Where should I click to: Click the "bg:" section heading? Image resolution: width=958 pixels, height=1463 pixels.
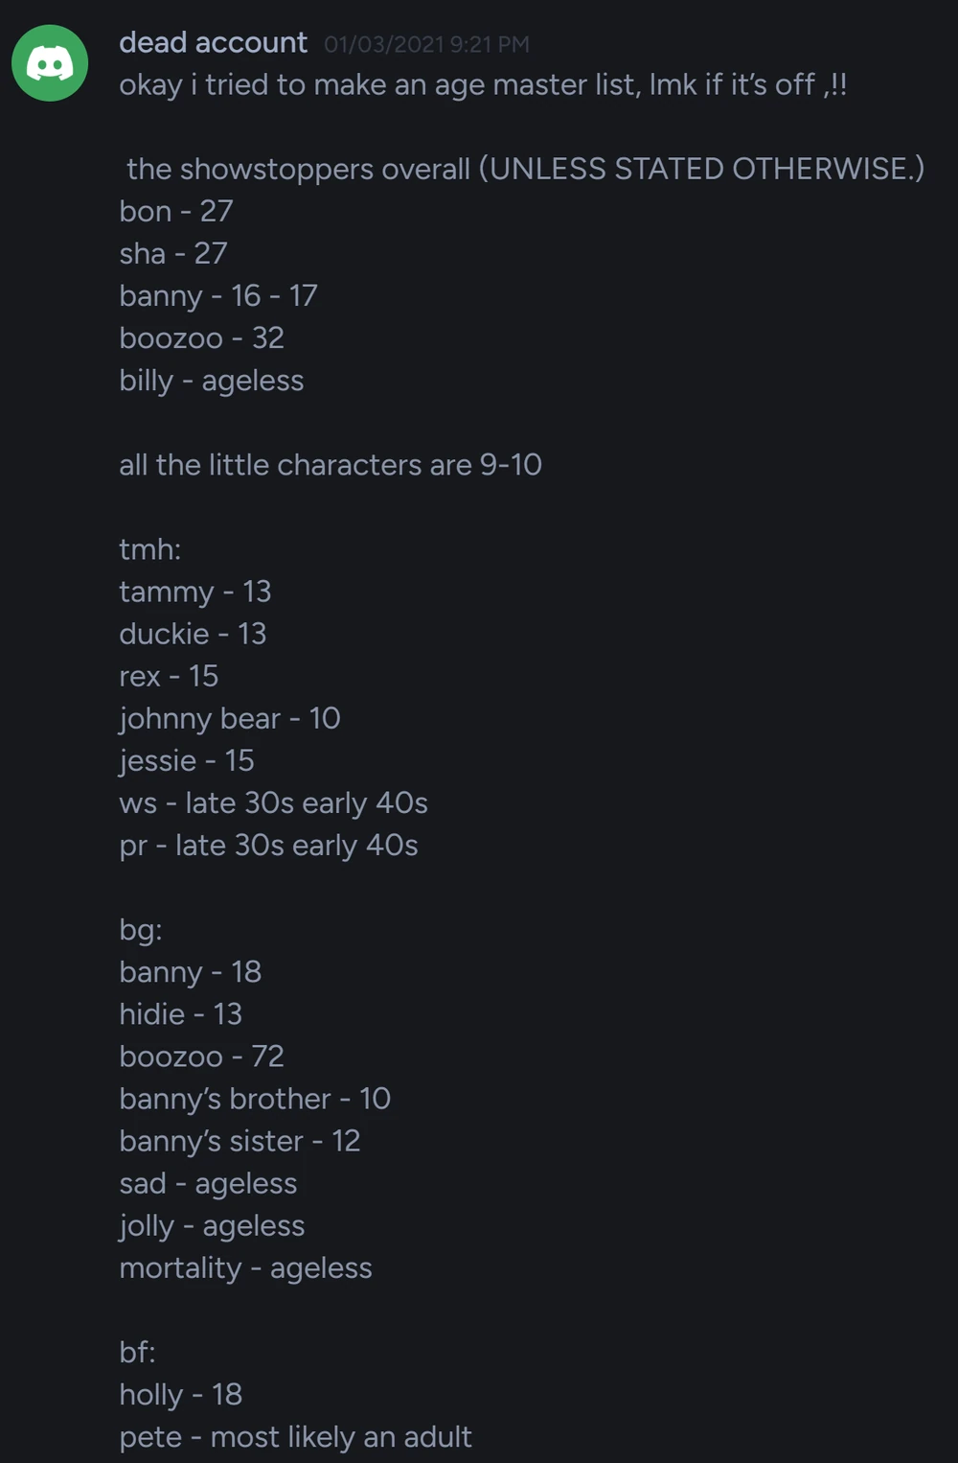pos(141,930)
